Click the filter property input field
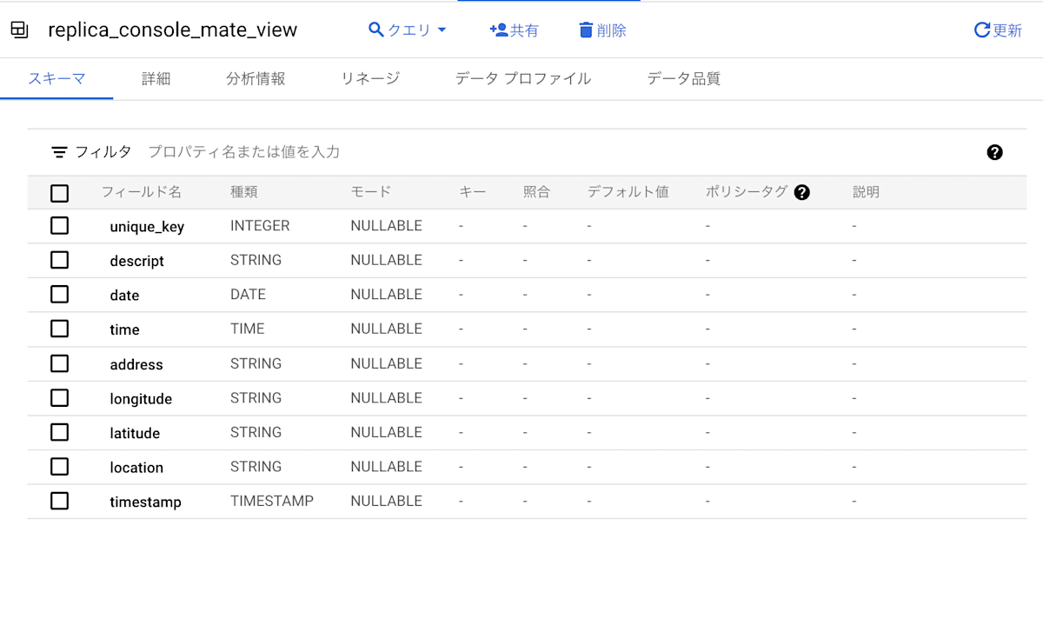1043x625 pixels. pyautogui.click(x=556, y=152)
